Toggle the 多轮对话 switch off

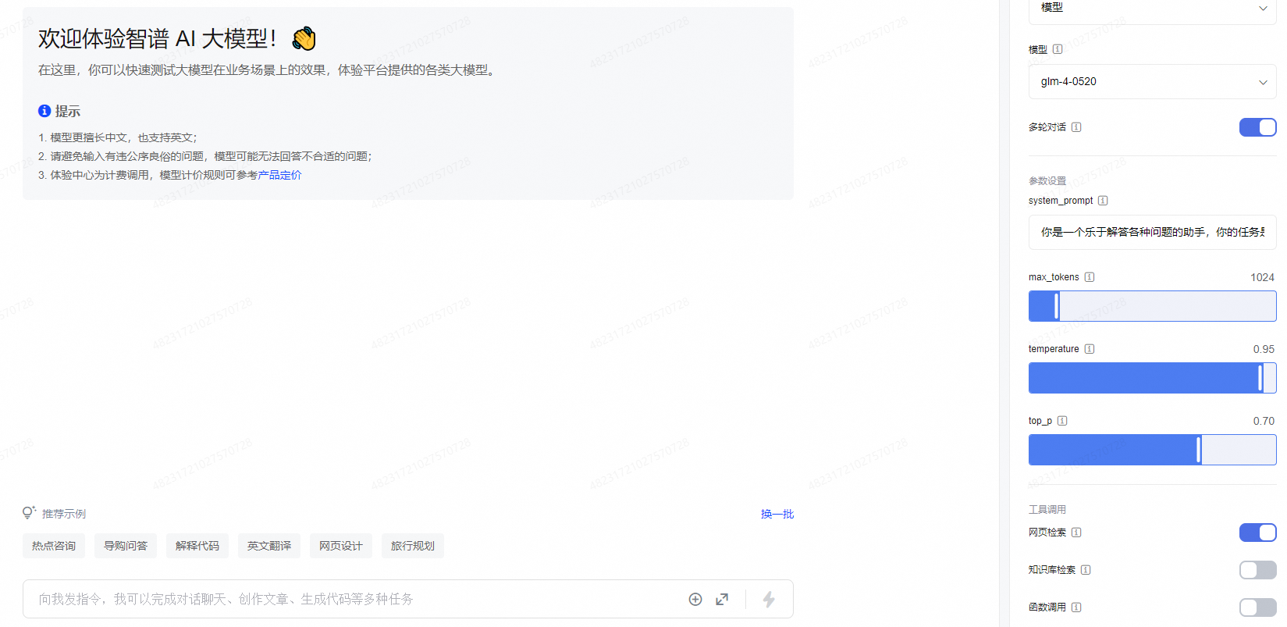(1257, 127)
